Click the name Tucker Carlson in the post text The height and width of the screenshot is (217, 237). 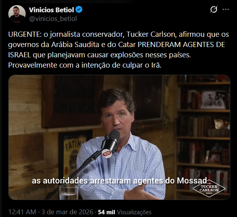tap(151, 34)
